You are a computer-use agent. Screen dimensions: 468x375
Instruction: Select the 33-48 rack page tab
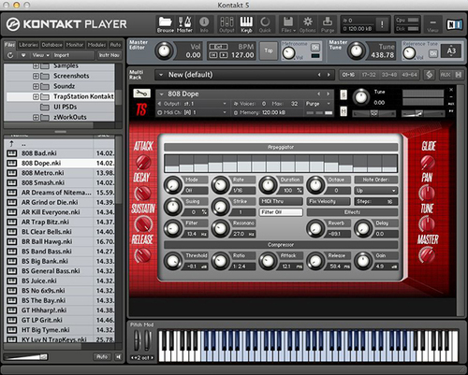(x=389, y=75)
